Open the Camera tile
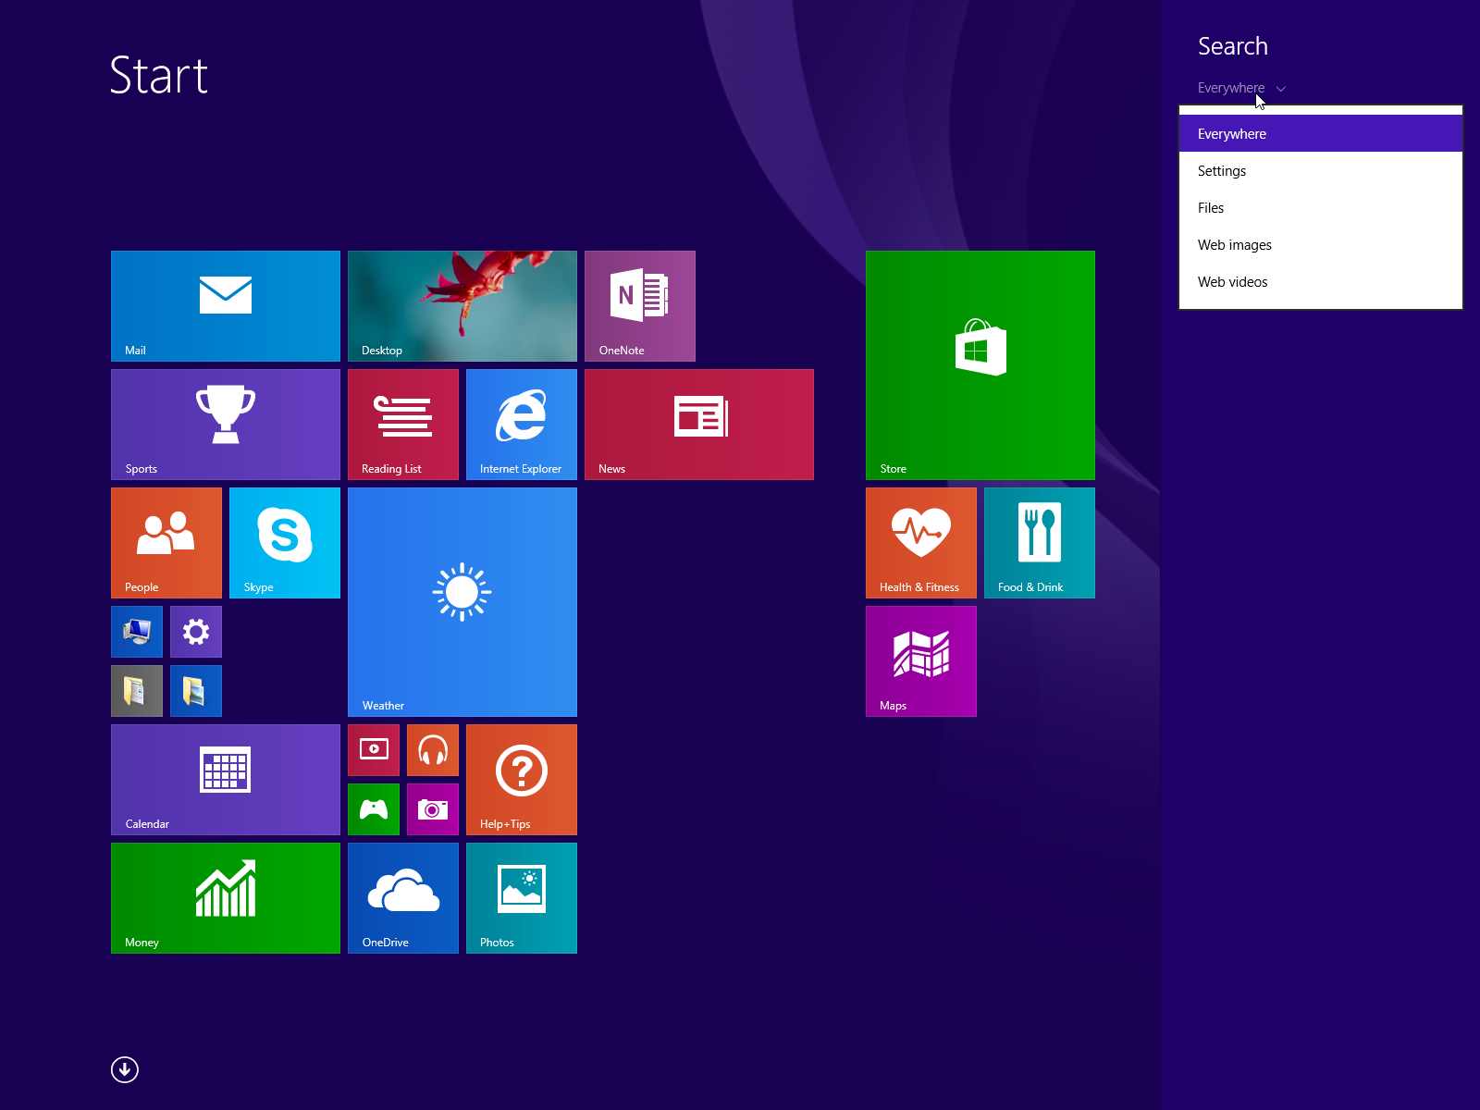The height and width of the screenshot is (1110, 1480). point(432,808)
